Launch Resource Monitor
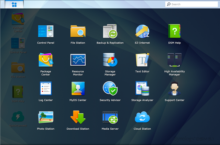220x145 pixels. point(78,60)
